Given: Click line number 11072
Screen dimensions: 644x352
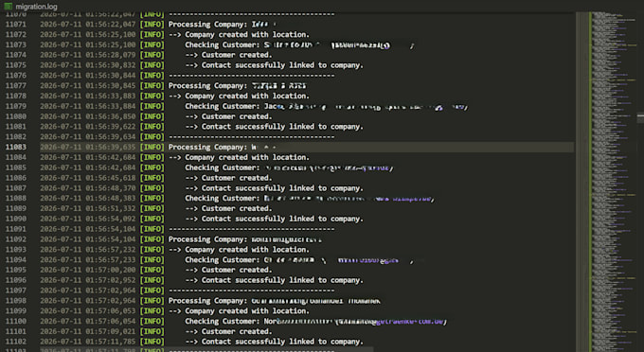Looking at the screenshot, I should pos(15,34).
